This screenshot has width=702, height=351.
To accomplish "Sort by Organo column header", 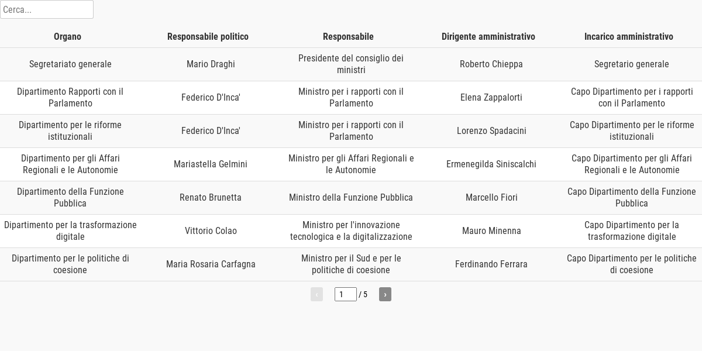I will (x=67, y=36).
